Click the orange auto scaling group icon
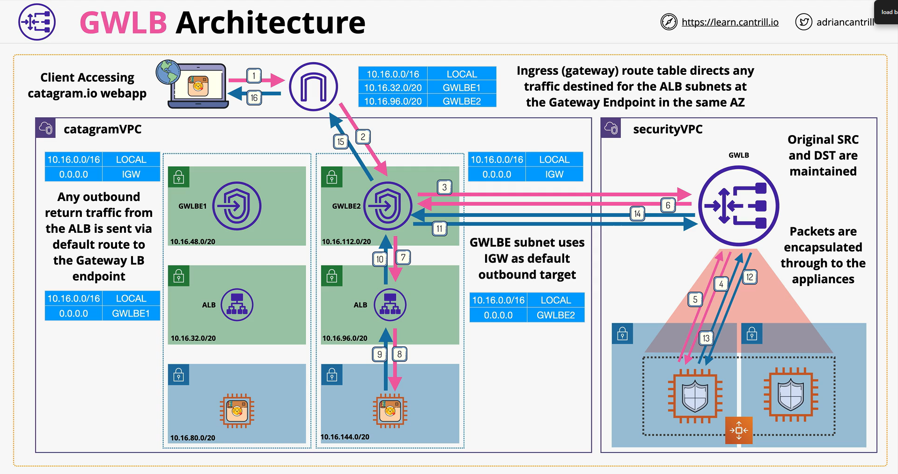Screen dimensions: 898x474 [x=739, y=430]
